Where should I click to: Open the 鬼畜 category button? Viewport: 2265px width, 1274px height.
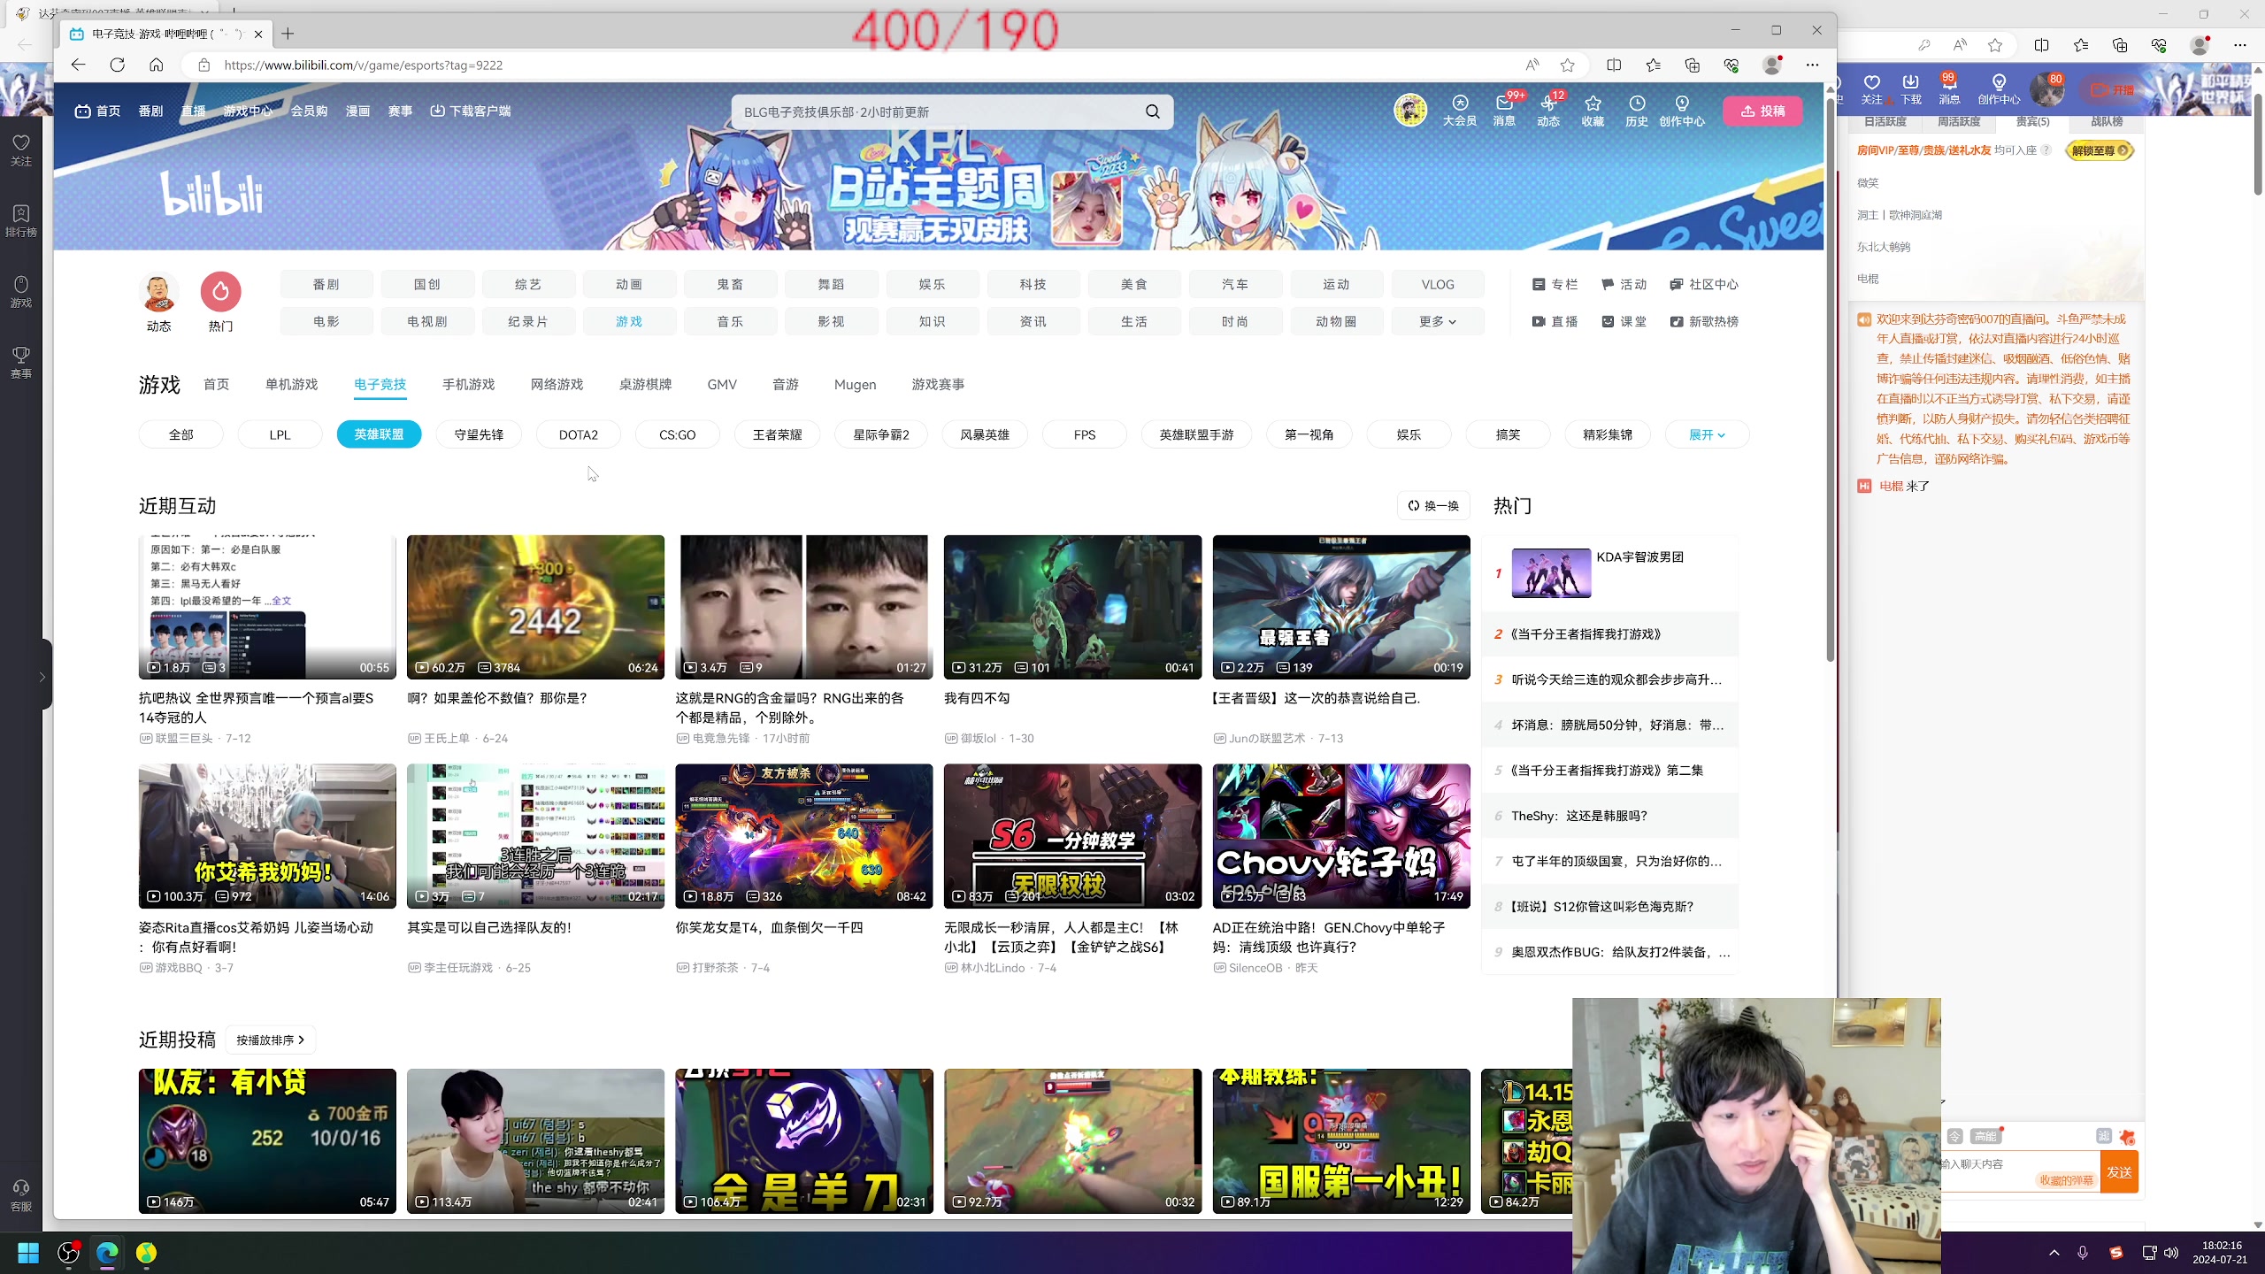point(730,284)
